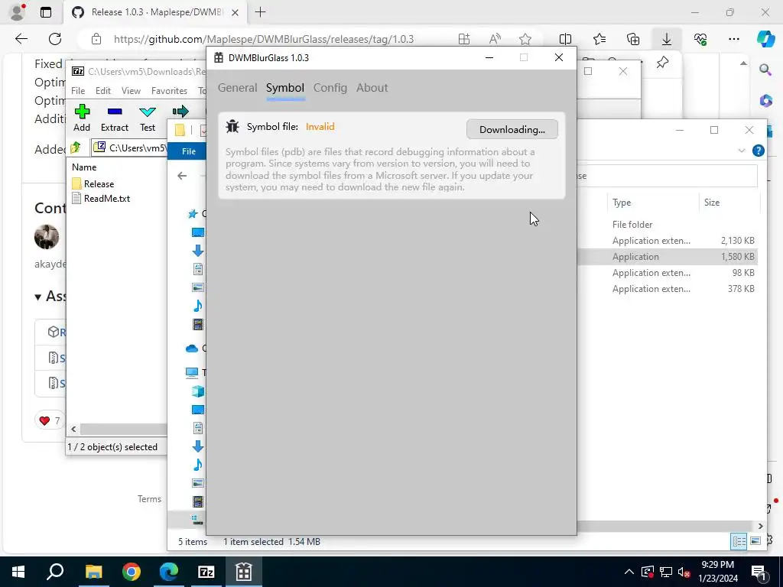Screen dimensions: 783x587
Task: Select the File folder row in Explorer
Action: pyautogui.click(x=667, y=225)
